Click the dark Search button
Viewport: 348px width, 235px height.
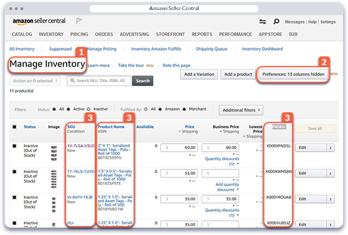pyautogui.click(x=143, y=81)
